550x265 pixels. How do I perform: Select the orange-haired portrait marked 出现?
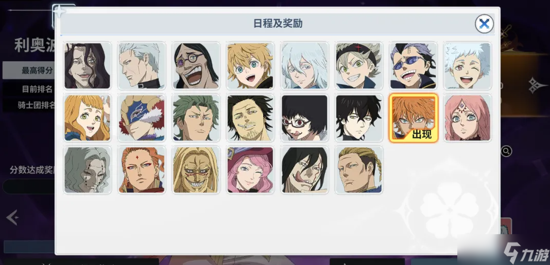coord(414,118)
